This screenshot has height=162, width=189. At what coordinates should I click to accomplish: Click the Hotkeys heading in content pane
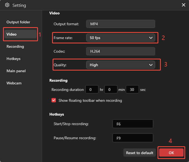(57, 114)
